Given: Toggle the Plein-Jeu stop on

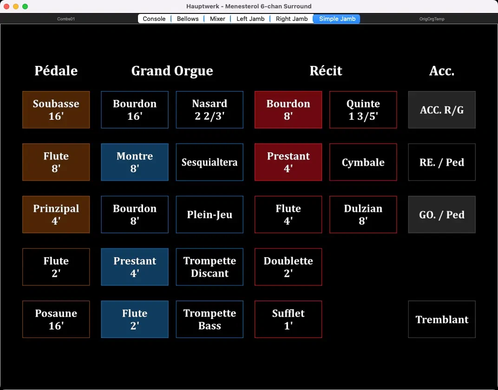Looking at the screenshot, I should [x=210, y=214].
